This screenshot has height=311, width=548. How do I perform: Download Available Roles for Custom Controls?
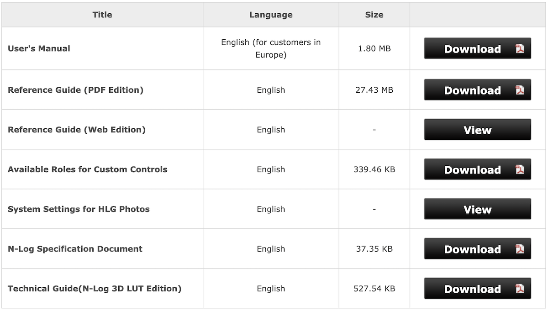[x=472, y=169]
